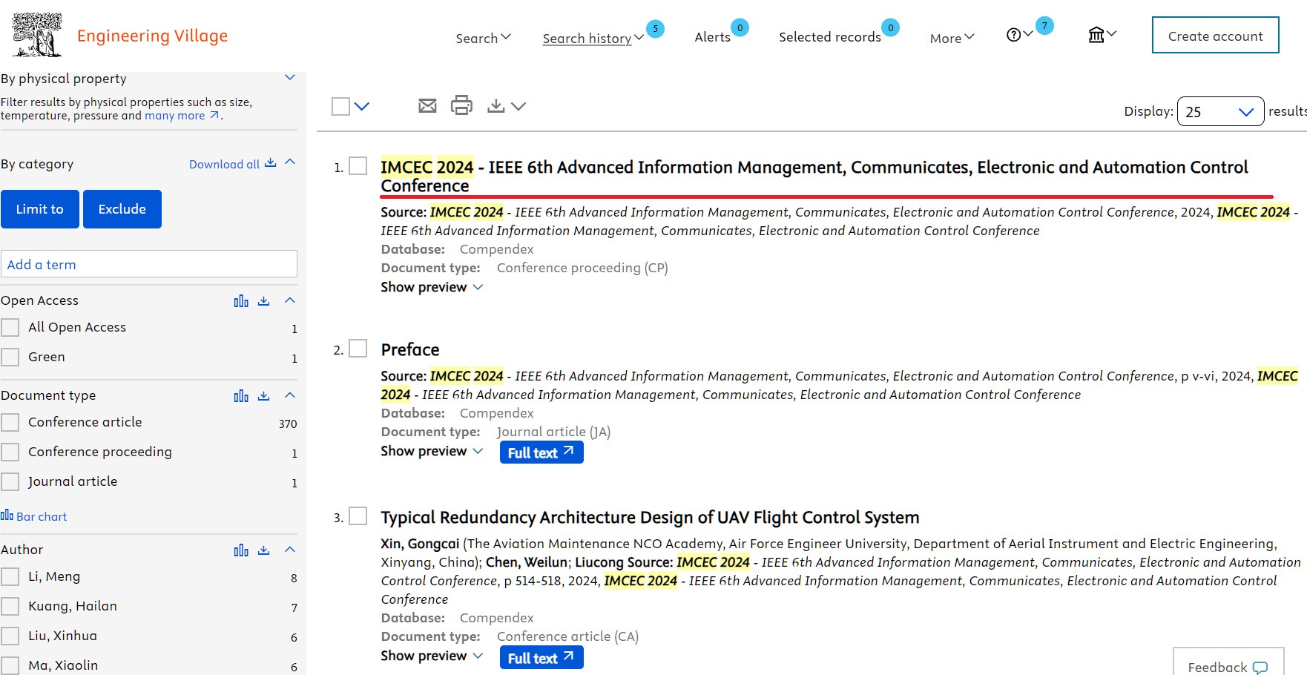
Task: Click the Engineering Village tree logo
Action: click(37, 35)
